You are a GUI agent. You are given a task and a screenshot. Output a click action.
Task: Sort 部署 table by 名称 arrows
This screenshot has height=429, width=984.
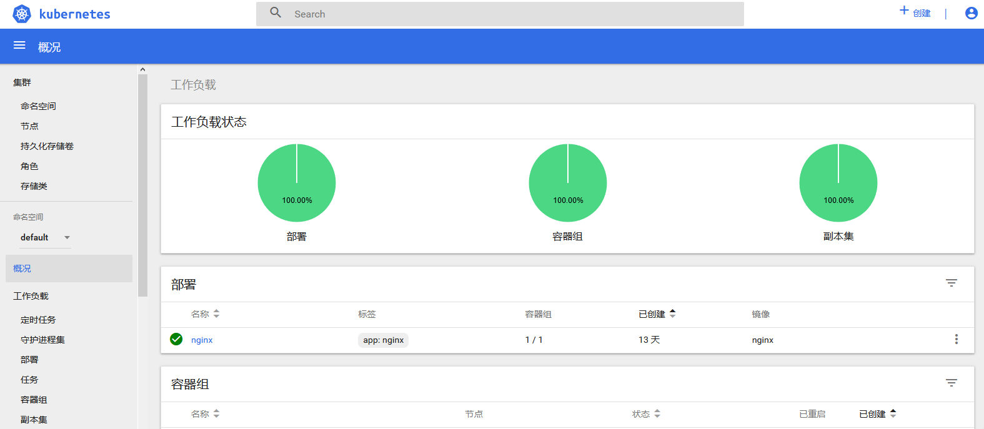tap(216, 313)
